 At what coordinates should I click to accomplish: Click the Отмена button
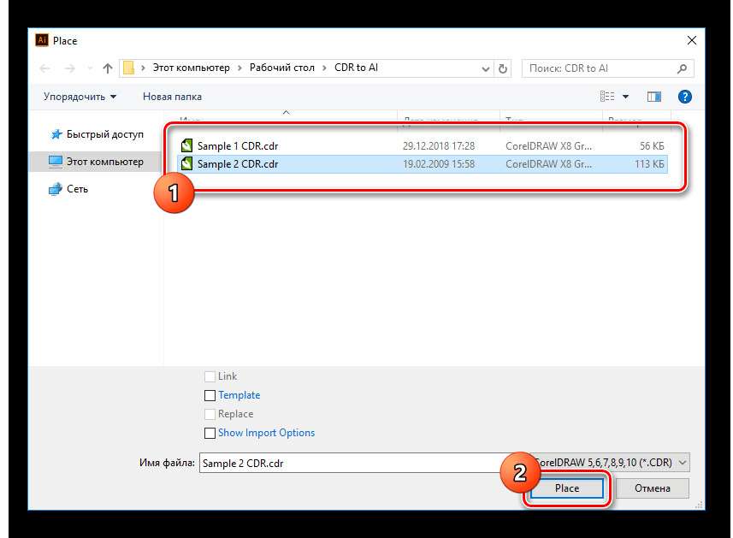[x=652, y=488]
